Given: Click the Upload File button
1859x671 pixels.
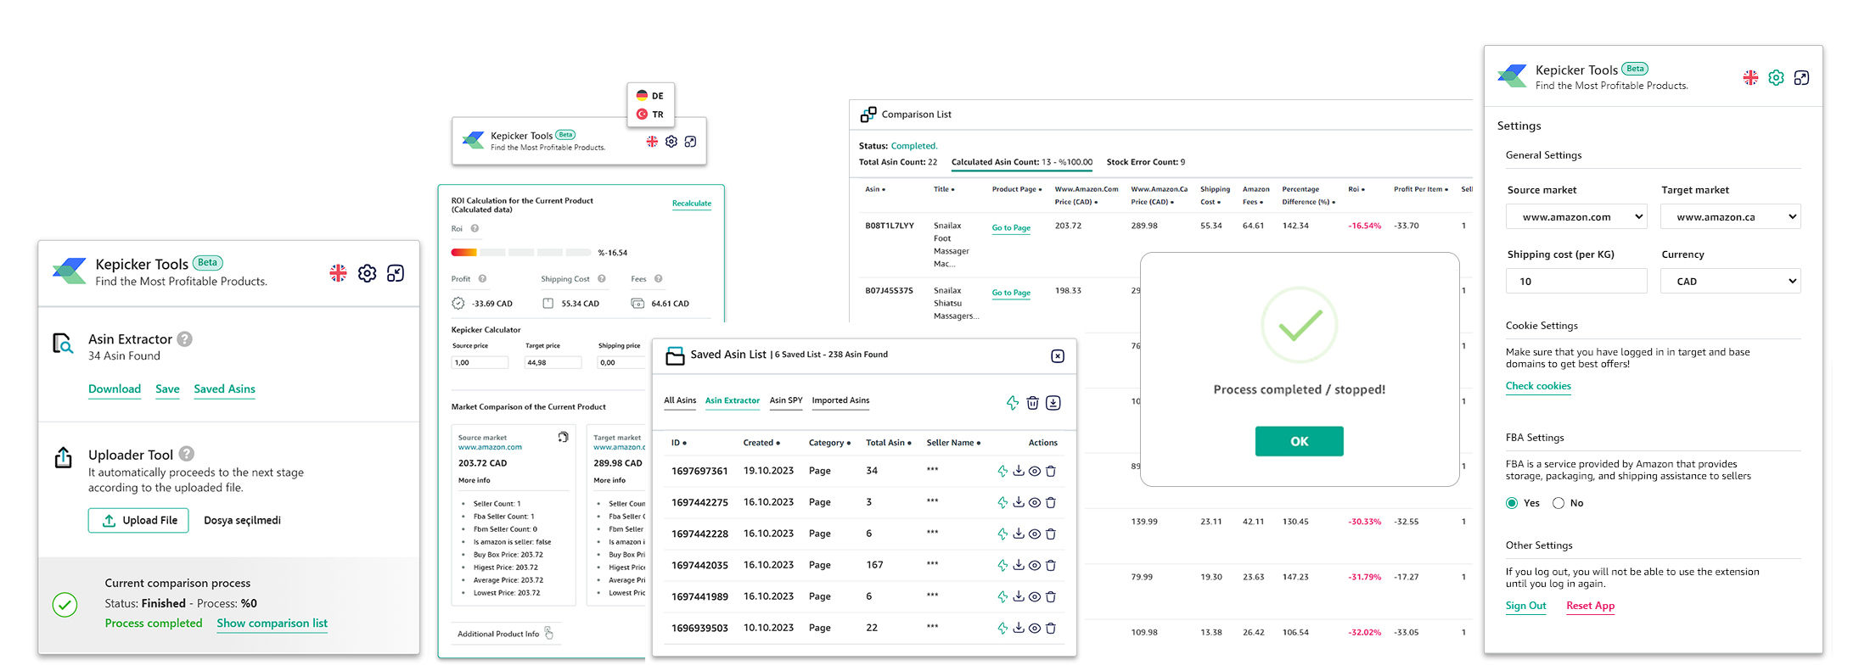Looking at the screenshot, I should coord(138,520).
